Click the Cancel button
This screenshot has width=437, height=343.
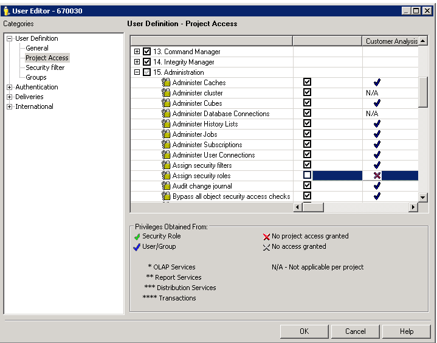(x=356, y=331)
